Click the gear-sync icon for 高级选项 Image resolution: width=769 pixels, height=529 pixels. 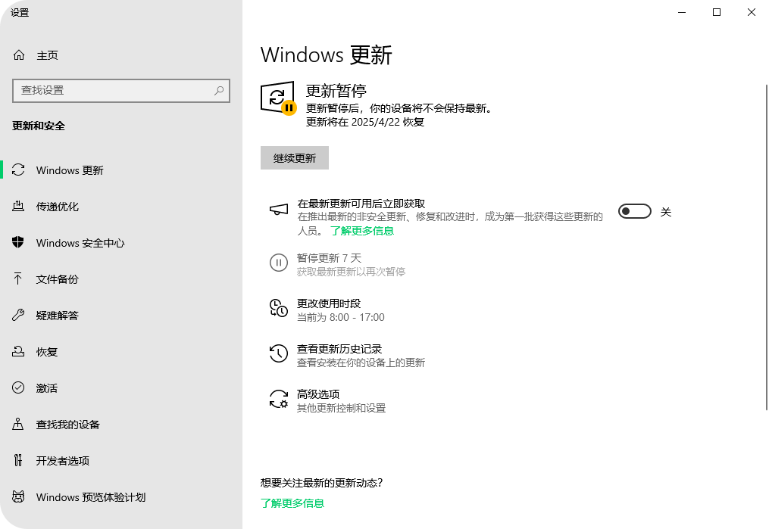pyautogui.click(x=279, y=399)
